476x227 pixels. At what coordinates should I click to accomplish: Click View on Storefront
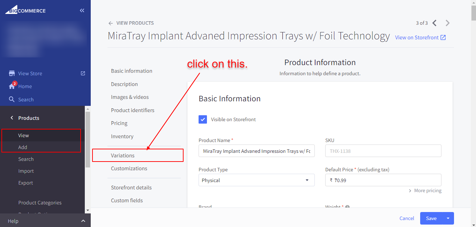pos(417,37)
